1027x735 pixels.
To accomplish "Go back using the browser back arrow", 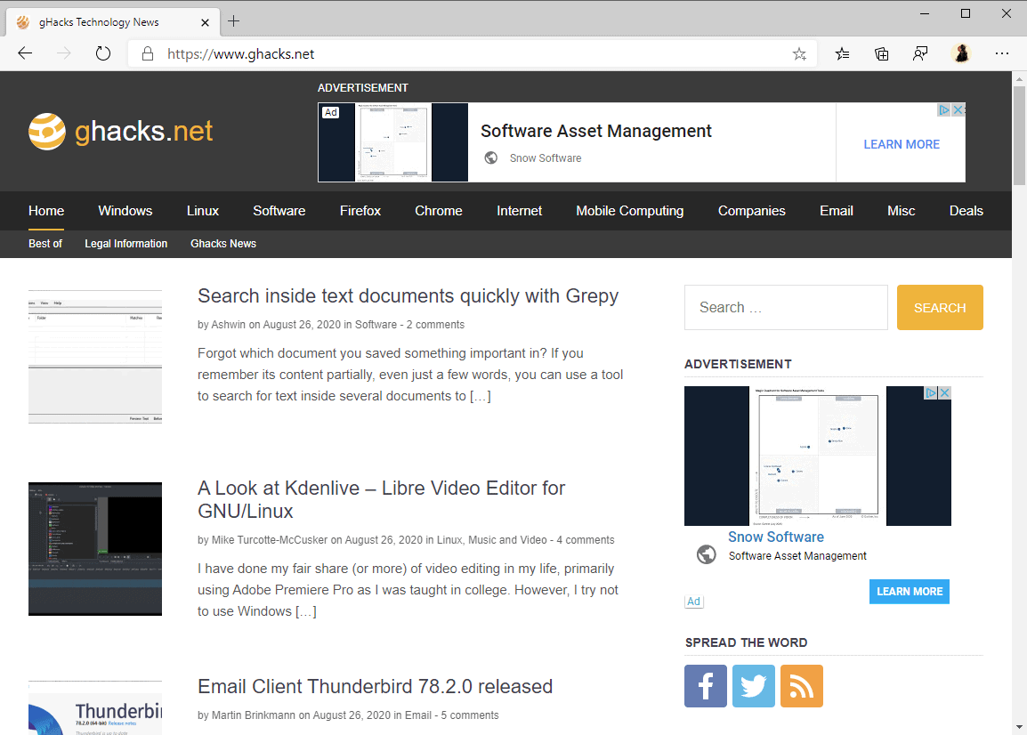I will point(25,53).
